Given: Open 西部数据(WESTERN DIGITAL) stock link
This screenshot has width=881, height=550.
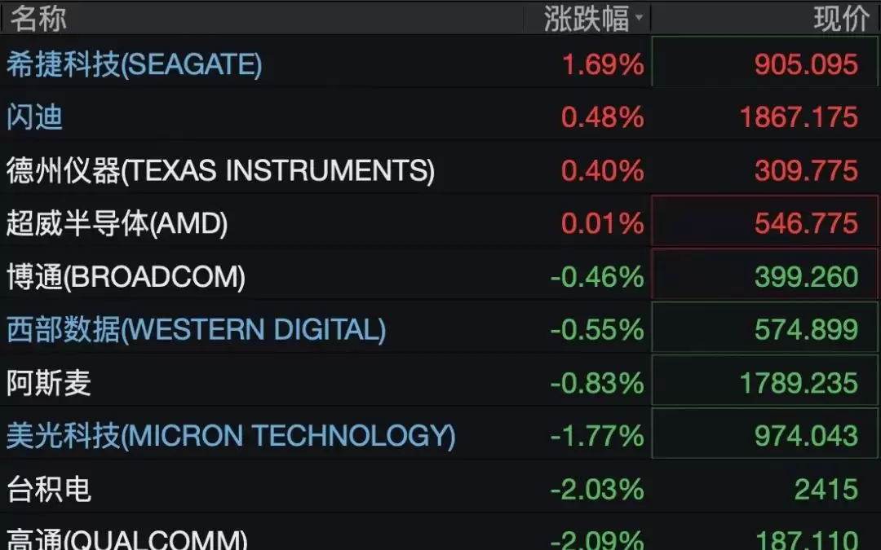Looking at the screenshot, I should (196, 329).
